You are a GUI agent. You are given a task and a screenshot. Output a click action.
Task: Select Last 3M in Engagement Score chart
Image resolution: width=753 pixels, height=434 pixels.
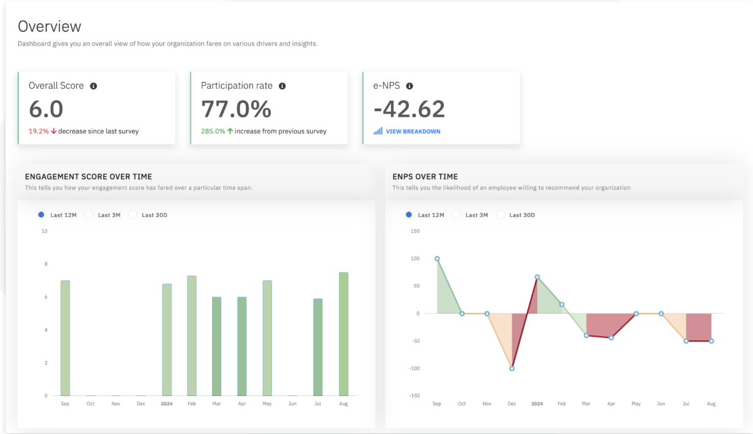point(89,215)
